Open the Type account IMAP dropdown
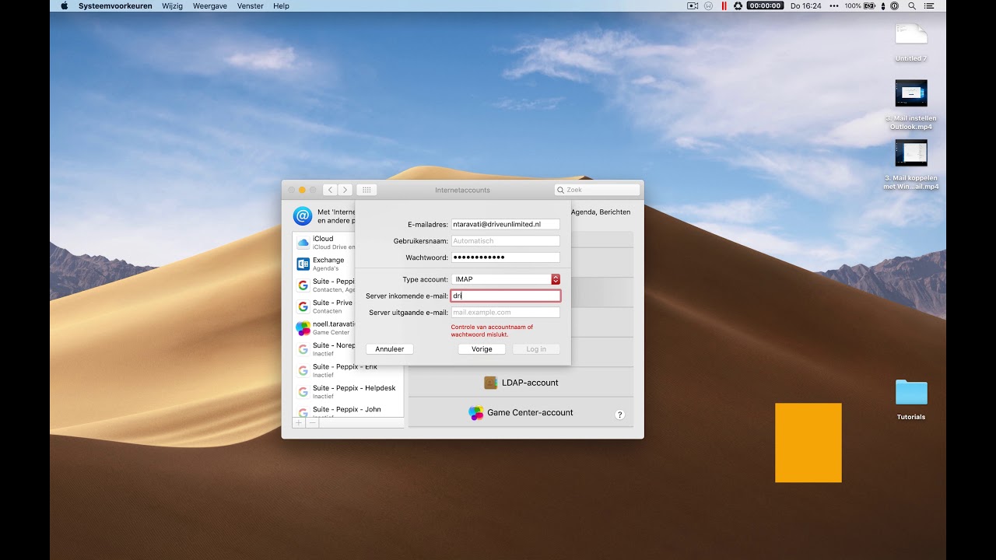996x560 pixels. tap(506, 279)
